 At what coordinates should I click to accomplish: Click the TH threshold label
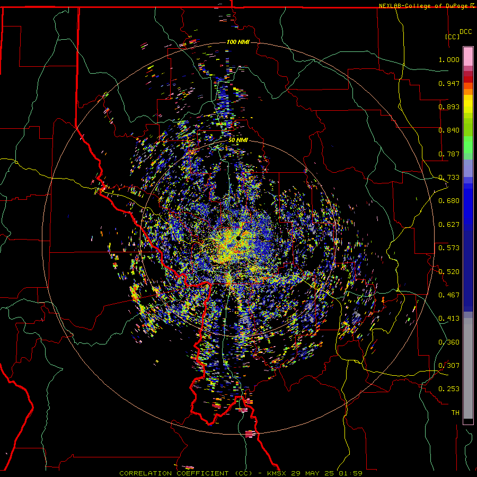point(455,413)
